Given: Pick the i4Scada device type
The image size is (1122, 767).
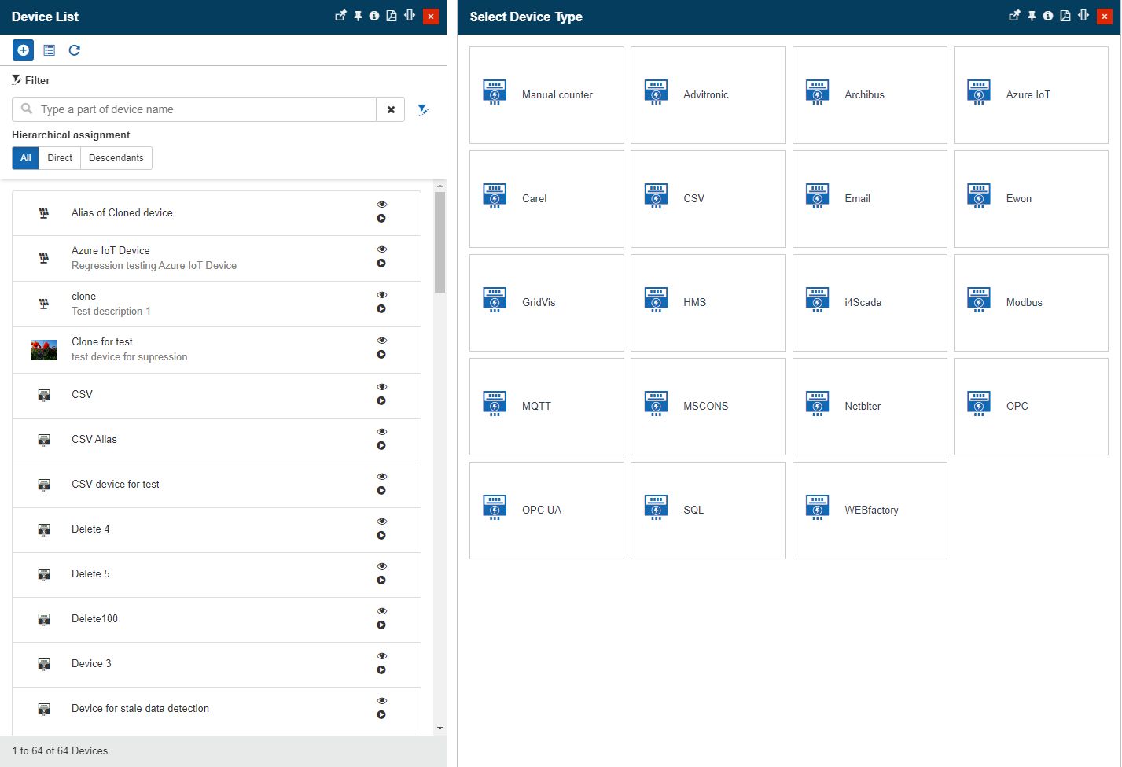Looking at the screenshot, I should 870,303.
